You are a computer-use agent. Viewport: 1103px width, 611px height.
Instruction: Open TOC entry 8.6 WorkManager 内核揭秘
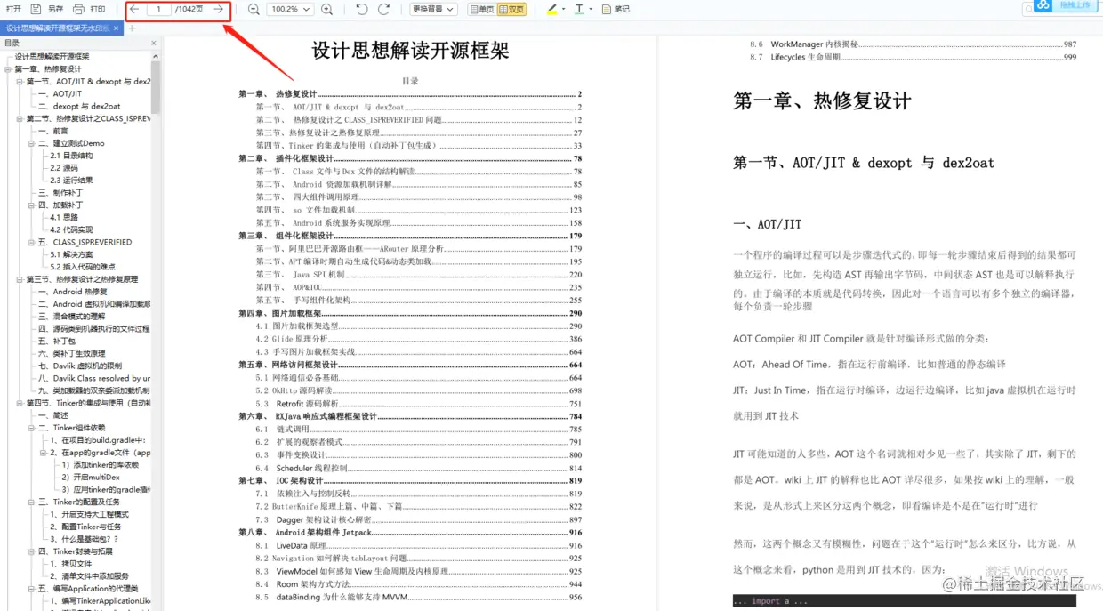(x=913, y=44)
